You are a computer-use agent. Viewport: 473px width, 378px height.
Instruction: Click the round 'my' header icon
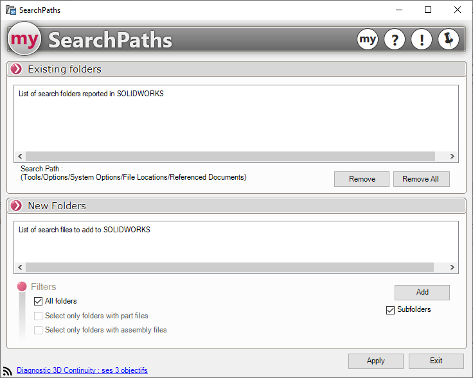[x=368, y=39]
